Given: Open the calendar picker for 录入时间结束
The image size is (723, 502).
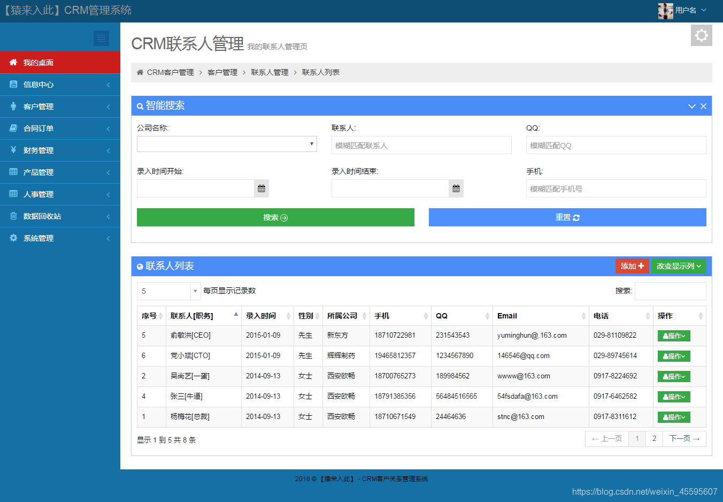Looking at the screenshot, I should 456,188.
